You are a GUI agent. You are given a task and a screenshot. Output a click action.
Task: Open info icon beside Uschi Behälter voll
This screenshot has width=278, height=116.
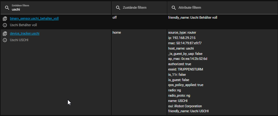[5, 25]
